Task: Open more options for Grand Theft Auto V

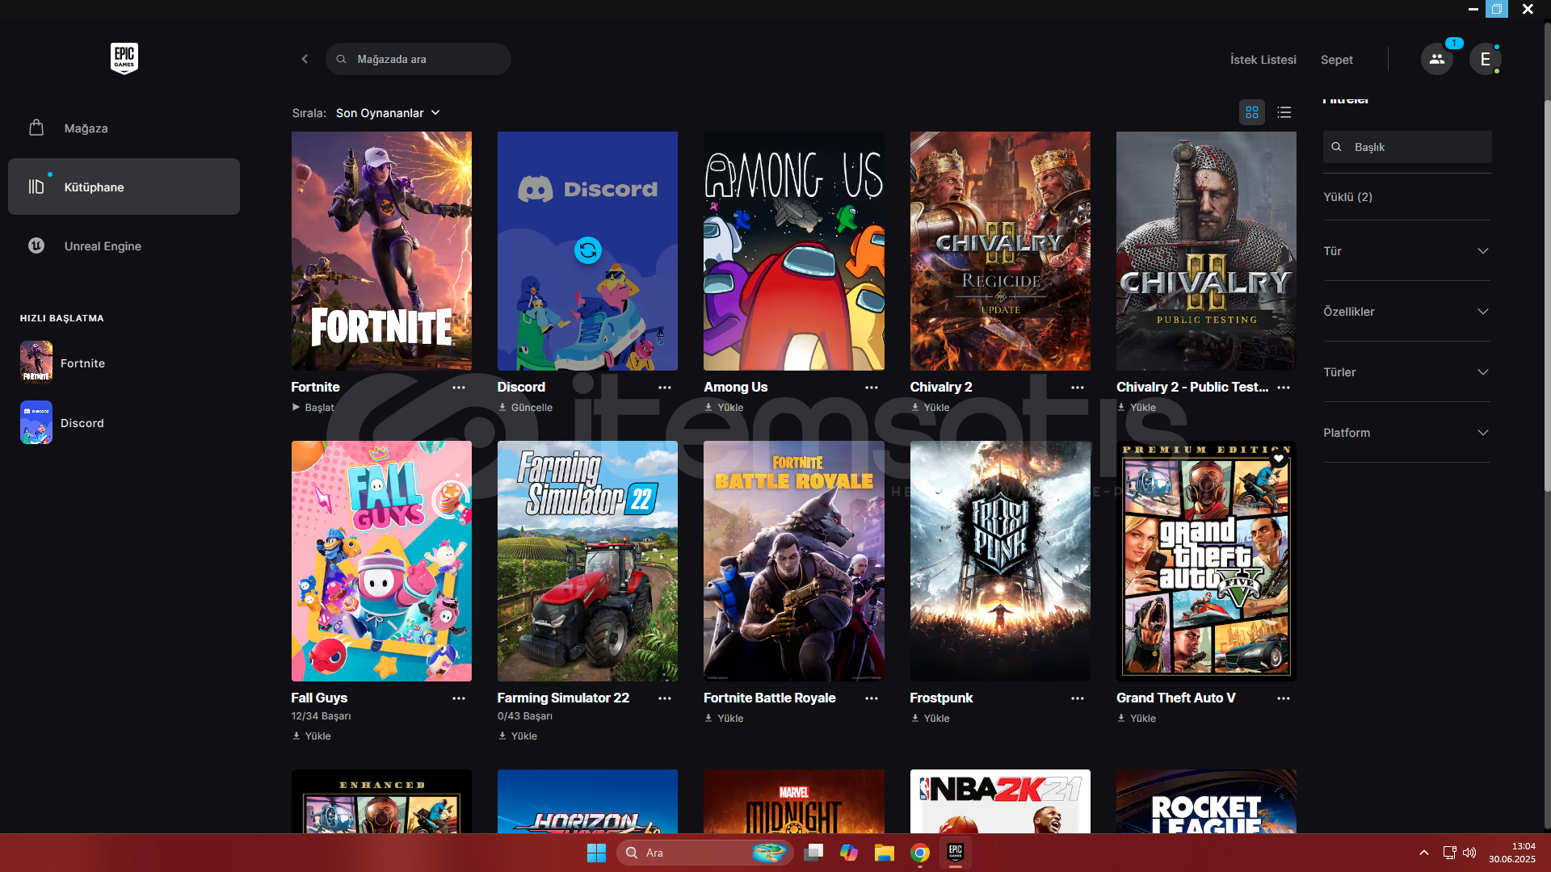Action: pos(1284,698)
